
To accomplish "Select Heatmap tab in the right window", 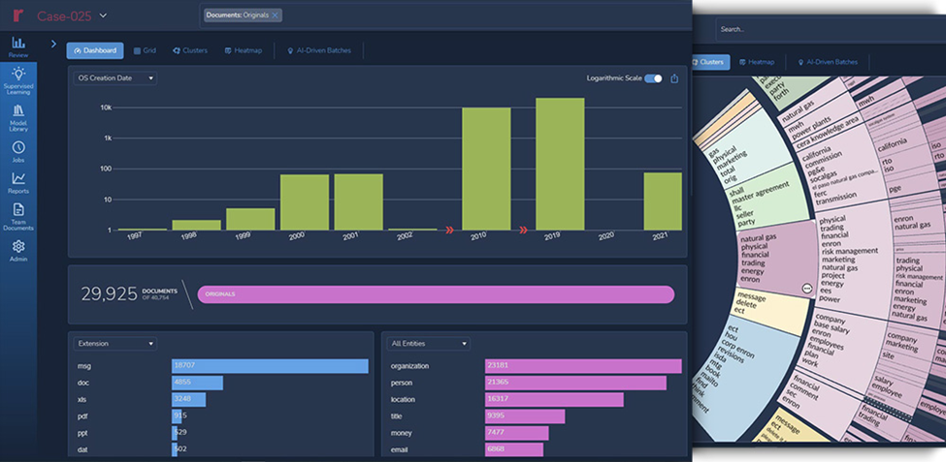I will pos(757,62).
